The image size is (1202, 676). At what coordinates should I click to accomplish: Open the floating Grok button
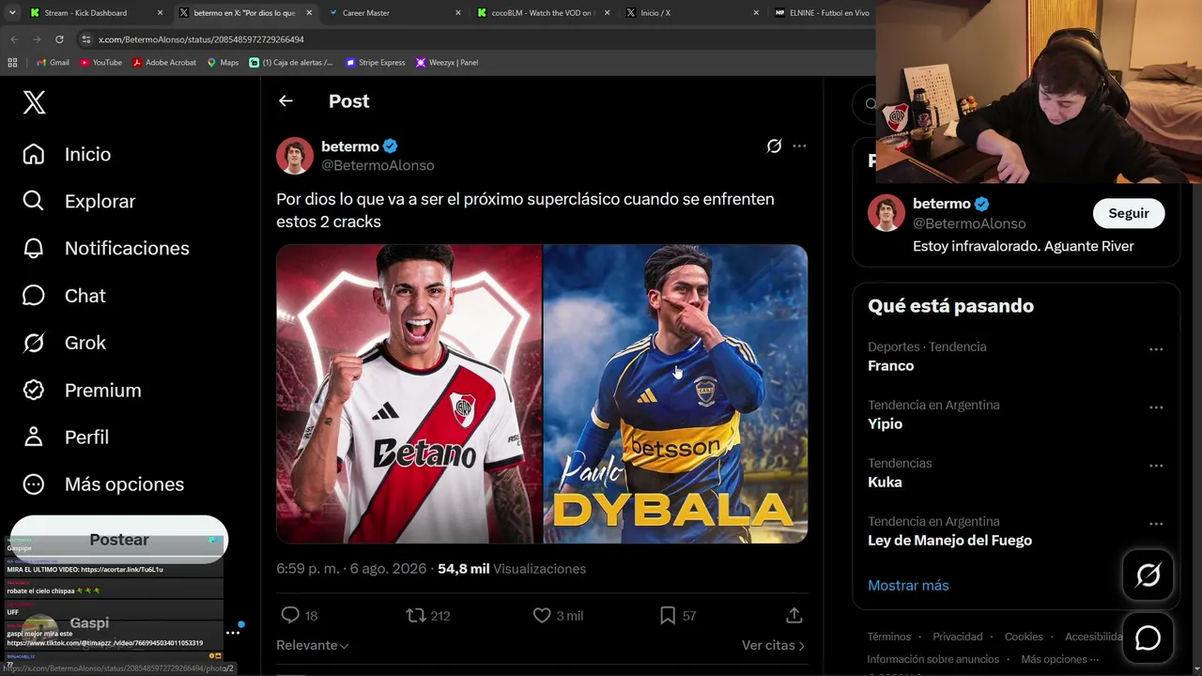1148,575
